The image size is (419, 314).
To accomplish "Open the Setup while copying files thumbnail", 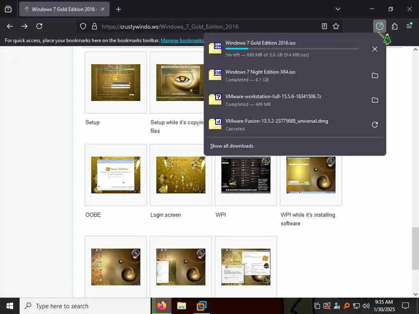I will tap(181, 83).
